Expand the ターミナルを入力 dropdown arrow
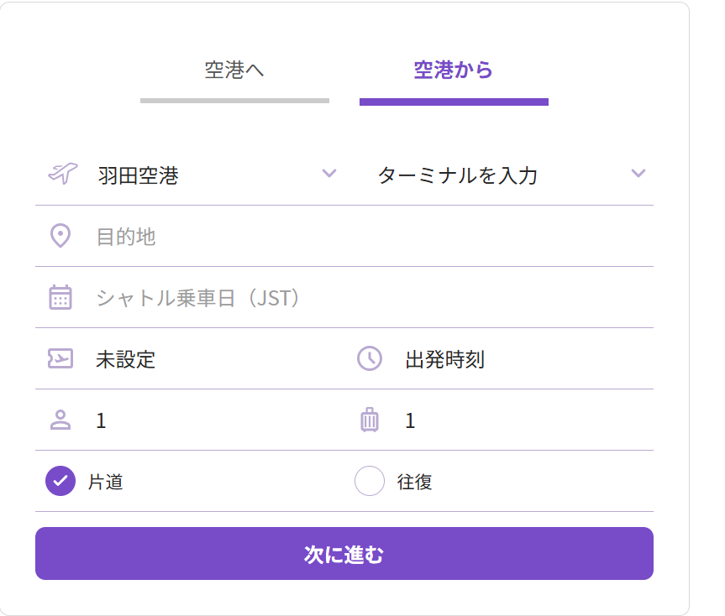 tap(638, 174)
